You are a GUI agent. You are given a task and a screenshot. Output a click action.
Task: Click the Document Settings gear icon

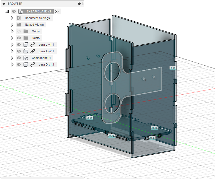click(x=19, y=18)
